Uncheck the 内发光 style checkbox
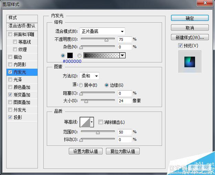 [x=10, y=72]
